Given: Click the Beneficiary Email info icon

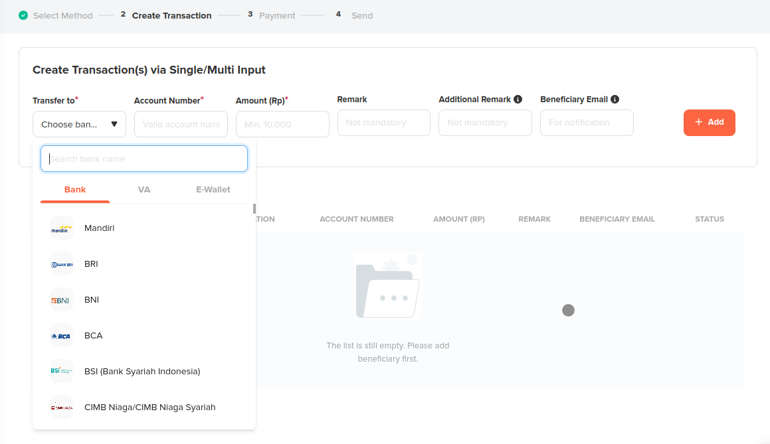Looking at the screenshot, I should coord(615,100).
